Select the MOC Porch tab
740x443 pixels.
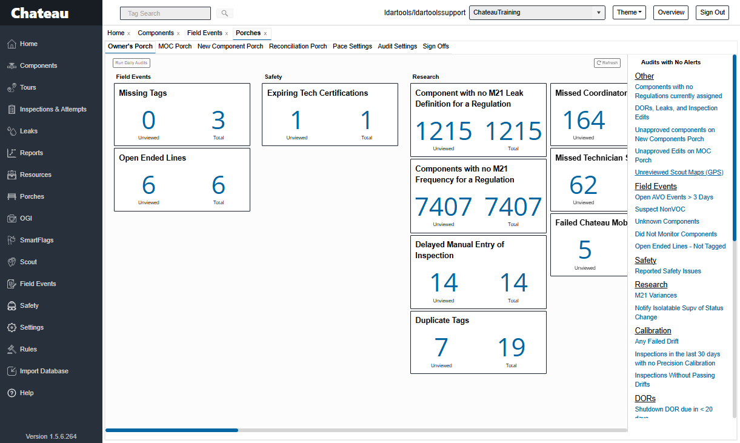pyautogui.click(x=175, y=46)
